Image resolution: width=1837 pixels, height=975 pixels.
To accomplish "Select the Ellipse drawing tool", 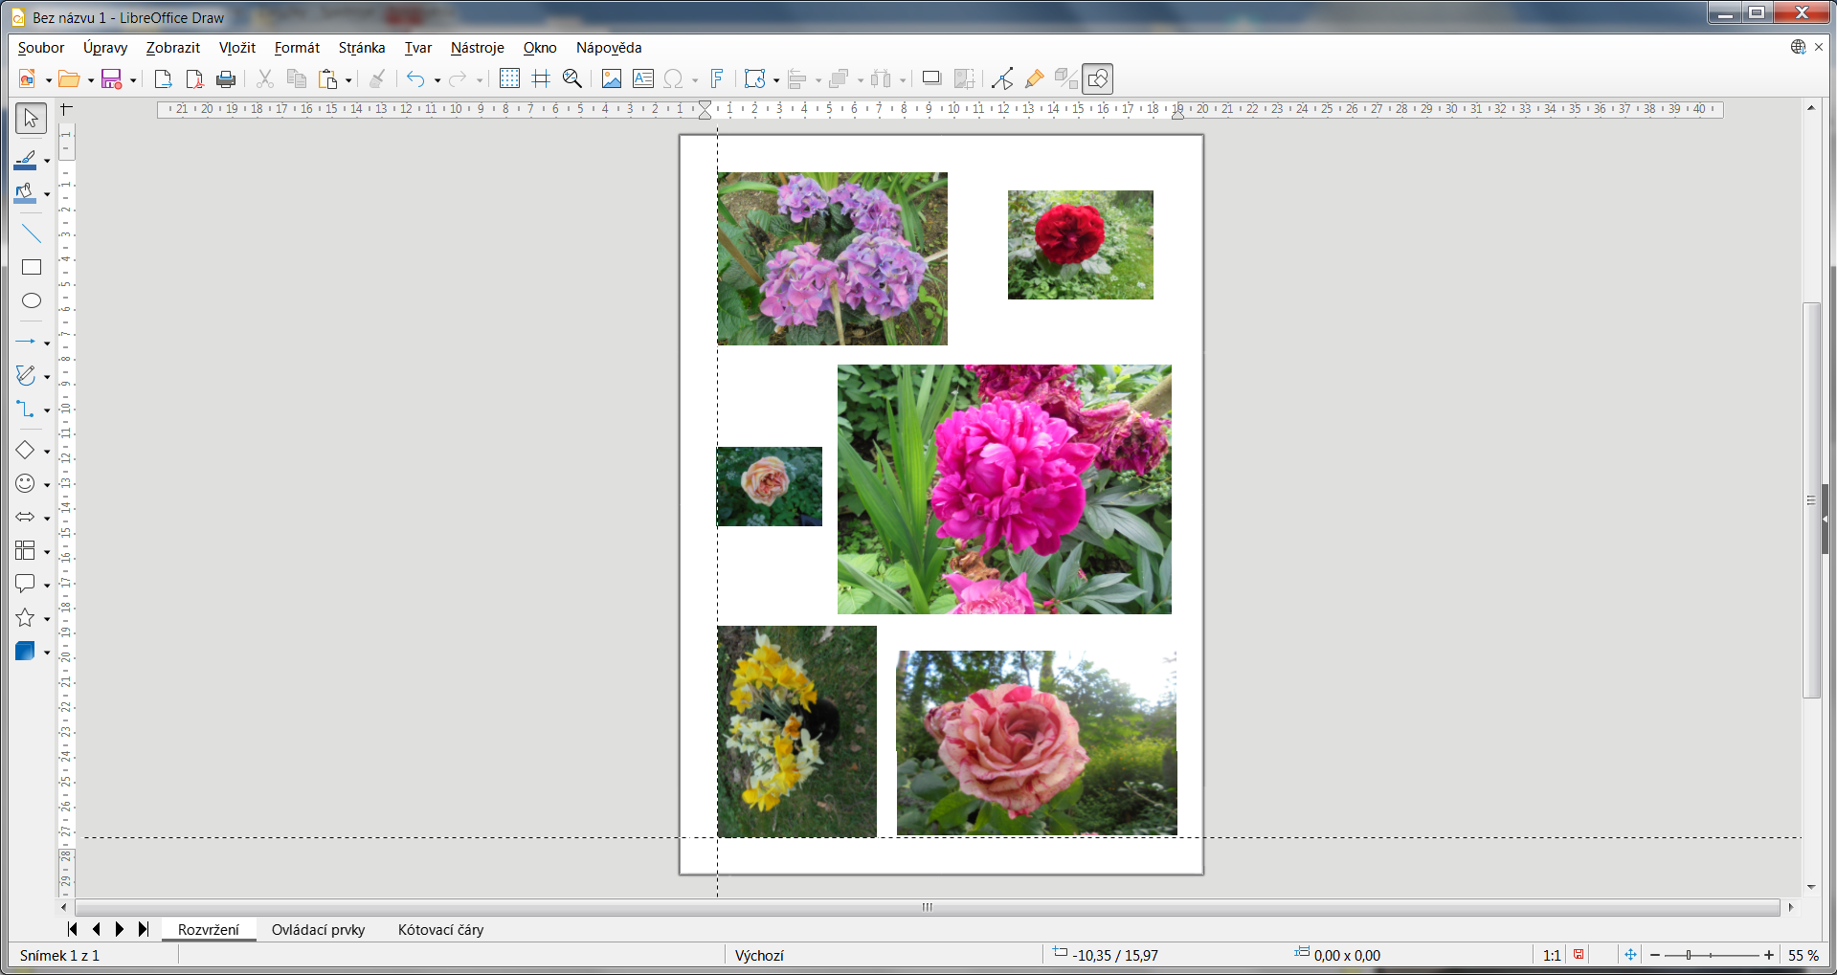I will pos(32,301).
